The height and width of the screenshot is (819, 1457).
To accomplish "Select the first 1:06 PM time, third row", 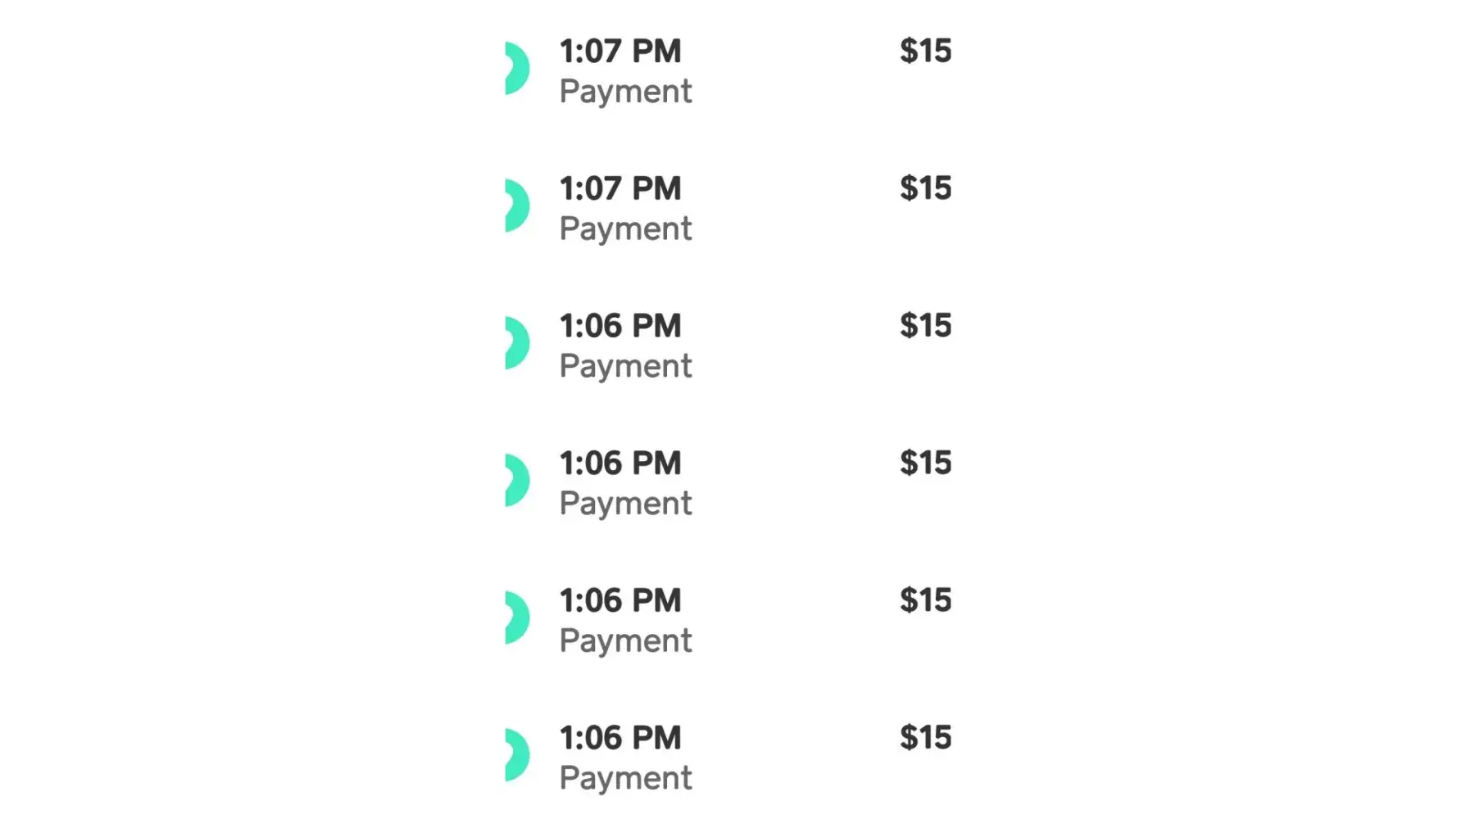I will coord(620,327).
